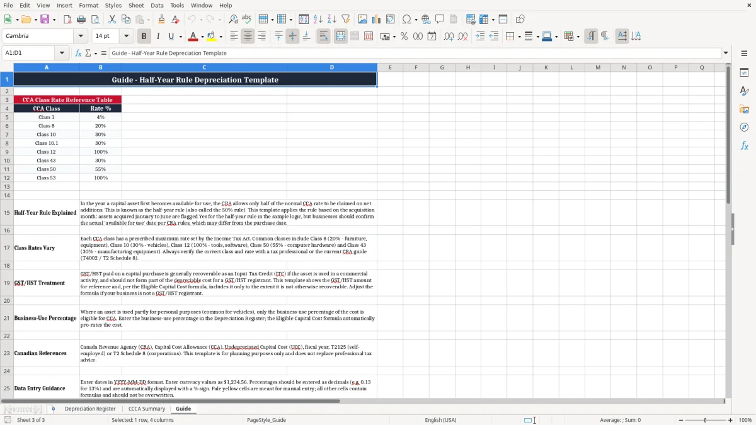Switch to Depreciation Register sheet tab

click(90, 409)
